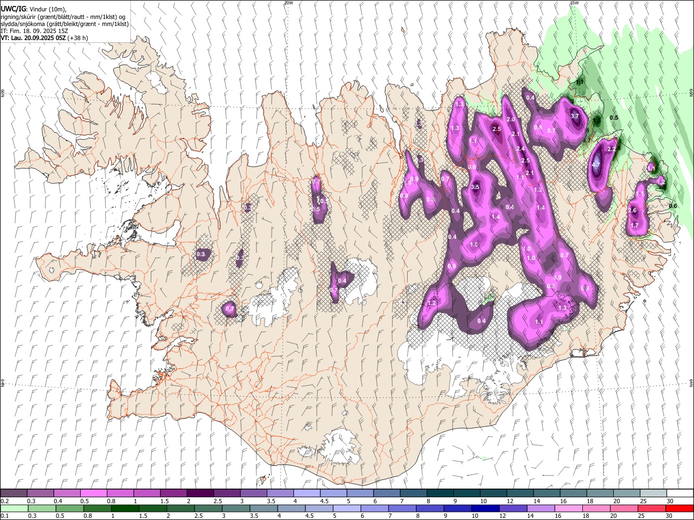Click the '30' label on the upper scale
Image resolution: width=694 pixels, height=520 pixels.
(670, 501)
